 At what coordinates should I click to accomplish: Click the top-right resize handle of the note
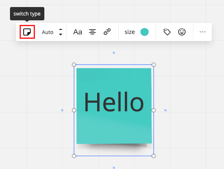[x=154, y=65]
